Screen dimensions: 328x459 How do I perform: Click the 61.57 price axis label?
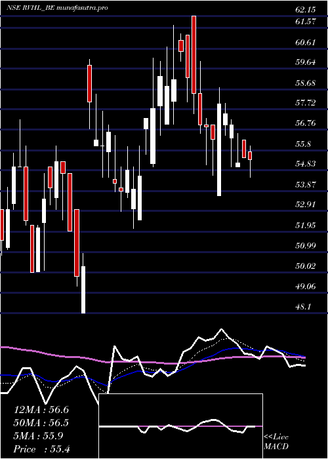306,22
